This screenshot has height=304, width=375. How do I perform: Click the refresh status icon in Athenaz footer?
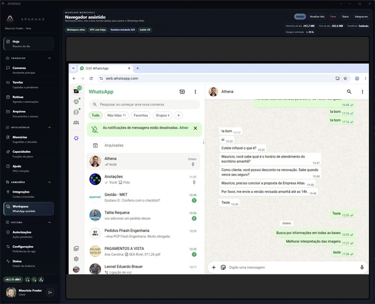click(34, 280)
